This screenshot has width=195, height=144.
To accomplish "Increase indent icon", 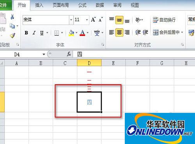I will coord(145,32).
